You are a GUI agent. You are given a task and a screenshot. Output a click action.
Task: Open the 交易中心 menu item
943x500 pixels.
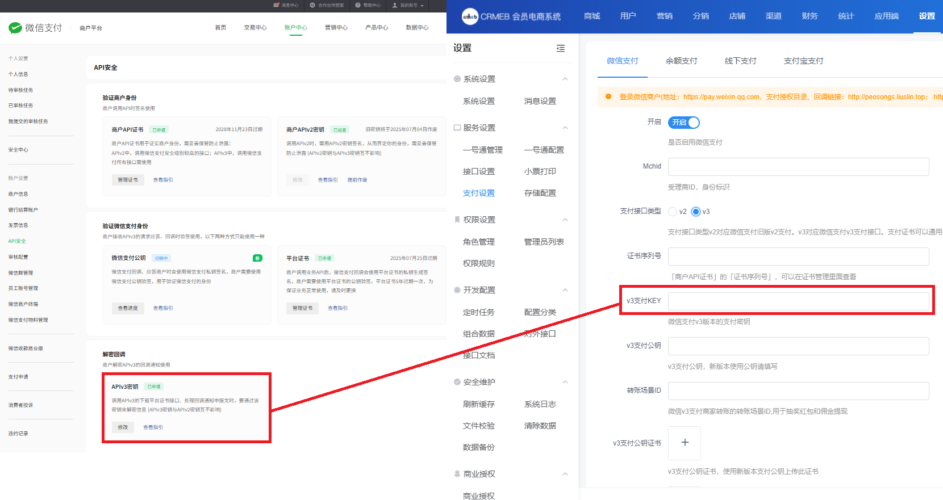tap(255, 27)
